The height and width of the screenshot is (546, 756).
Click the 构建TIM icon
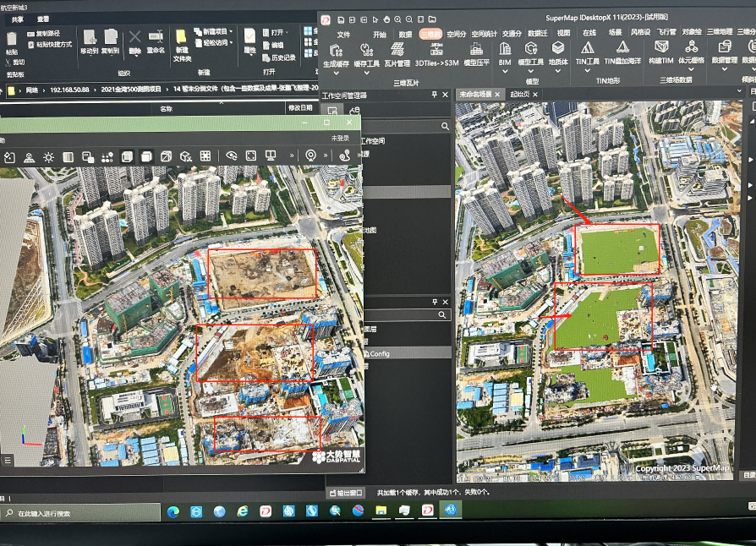click(x=660, y=47)
